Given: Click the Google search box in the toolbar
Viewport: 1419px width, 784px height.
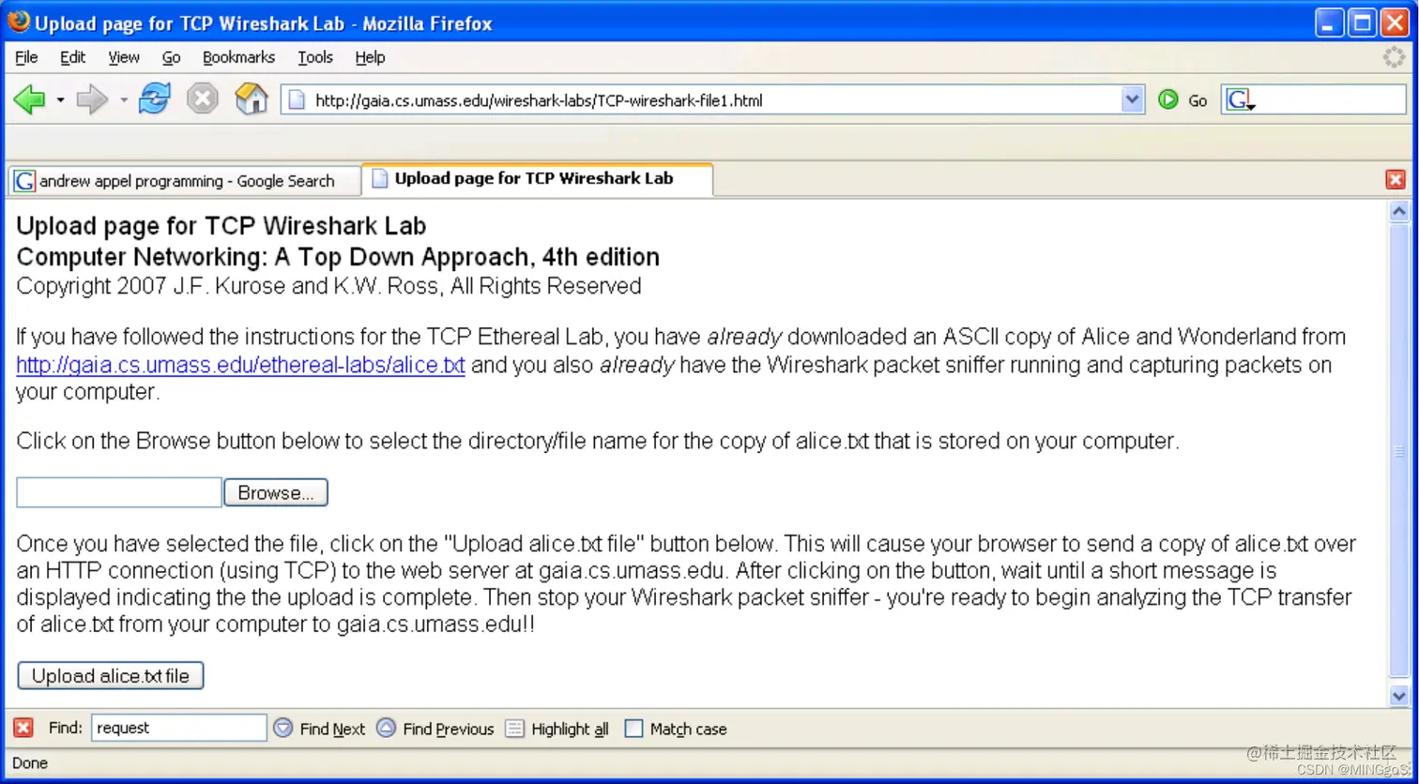Looking at the screenshot, I should point(1331,99).
